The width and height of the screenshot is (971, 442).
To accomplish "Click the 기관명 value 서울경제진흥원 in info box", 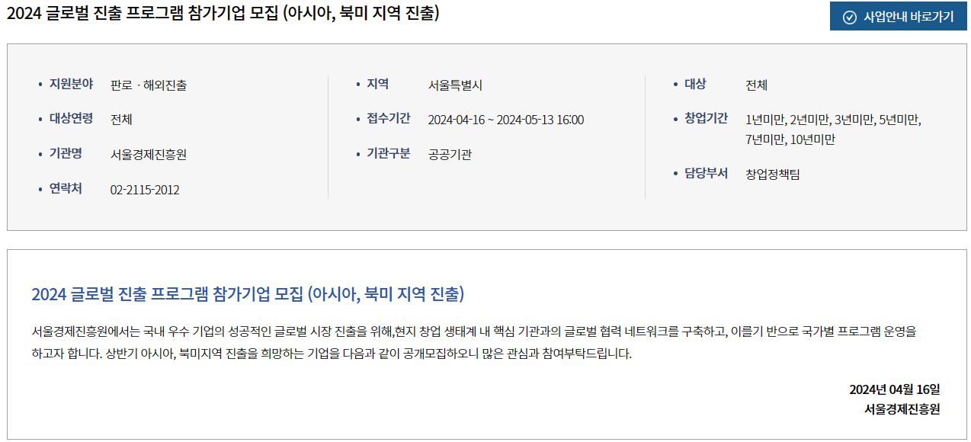I will 149,154.
